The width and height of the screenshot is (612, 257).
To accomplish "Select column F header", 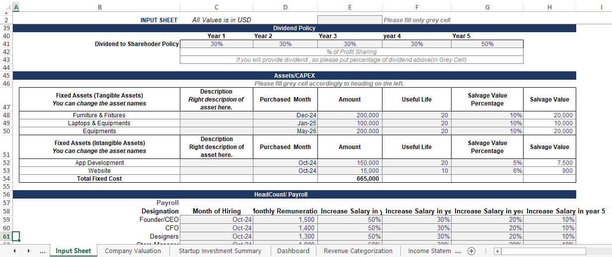I will point(417,7).
